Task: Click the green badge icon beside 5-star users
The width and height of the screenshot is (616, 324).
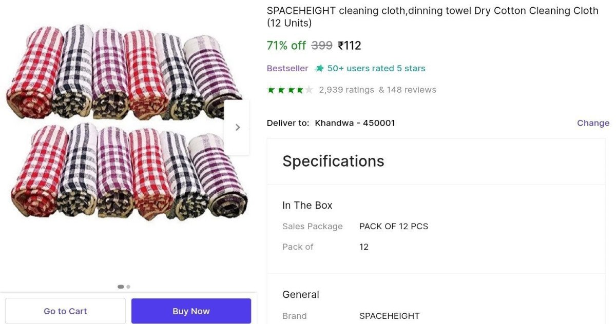Action: tap(319, 68)
